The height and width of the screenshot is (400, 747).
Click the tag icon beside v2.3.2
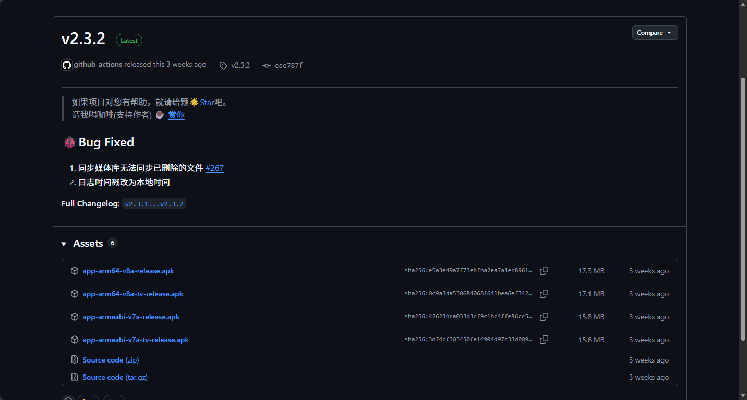pyautogui.click(x=223, y=66)
